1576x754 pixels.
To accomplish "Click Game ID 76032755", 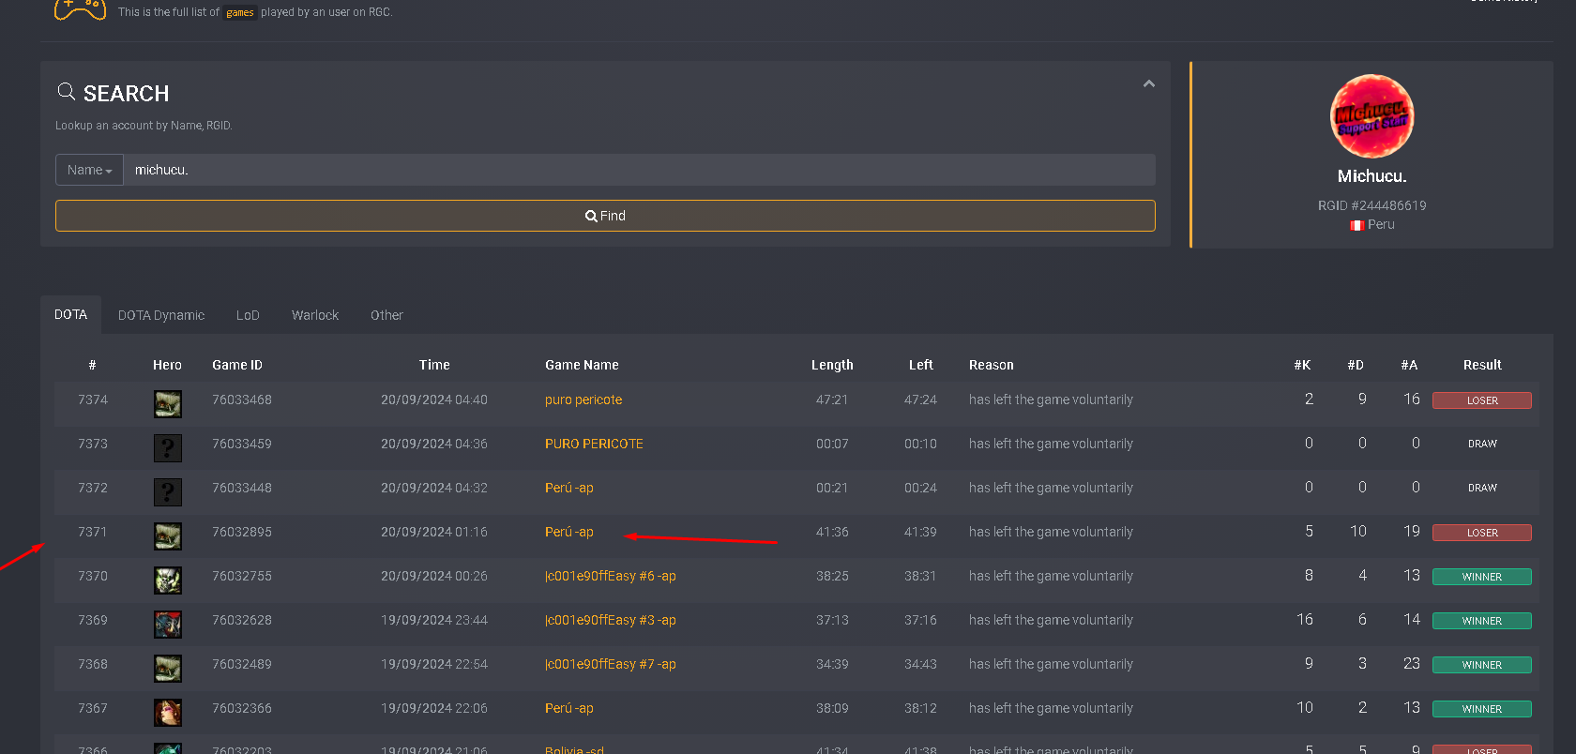I will pos(242,576).
